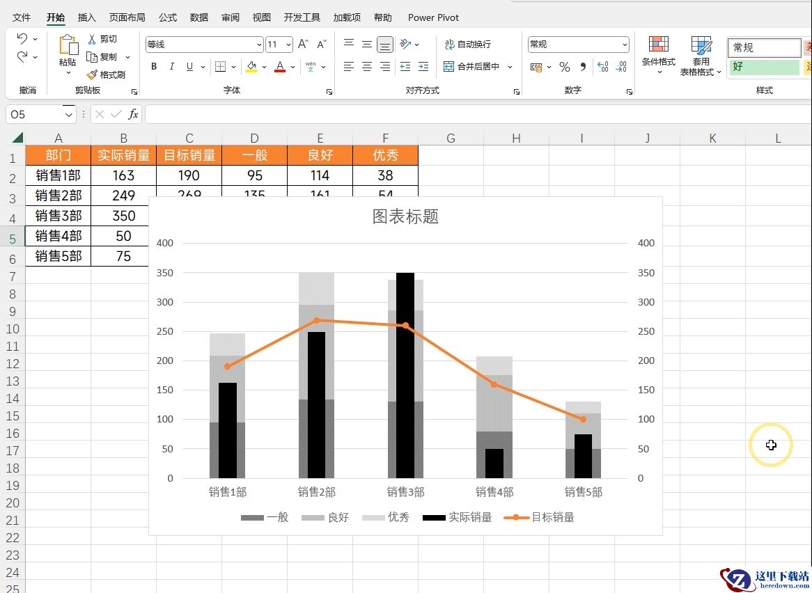812x593 pixels.
Task: Toggle top vertical alignment
Action: click(x=349, y=44)
